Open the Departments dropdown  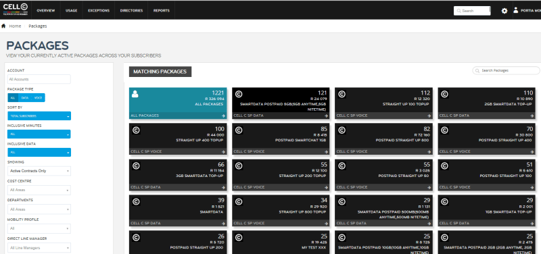tap(39, 209)
